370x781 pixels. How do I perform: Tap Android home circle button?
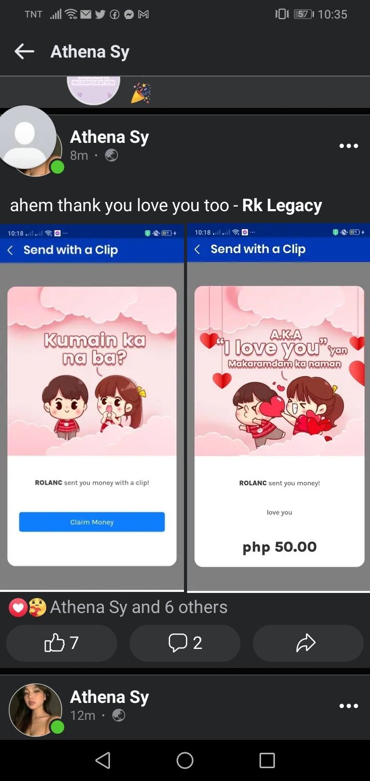pos(185,760)
